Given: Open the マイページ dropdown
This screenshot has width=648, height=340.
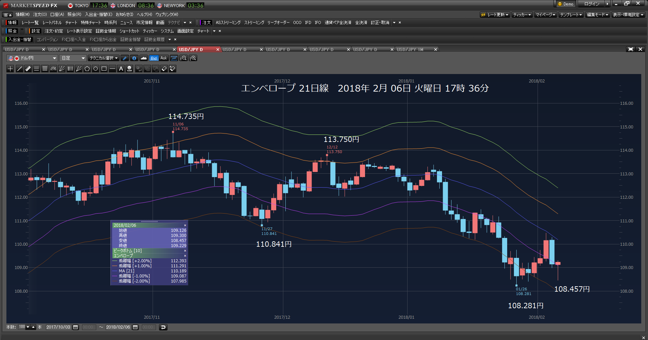Looking at the screenshot, I should click(545, 15).
